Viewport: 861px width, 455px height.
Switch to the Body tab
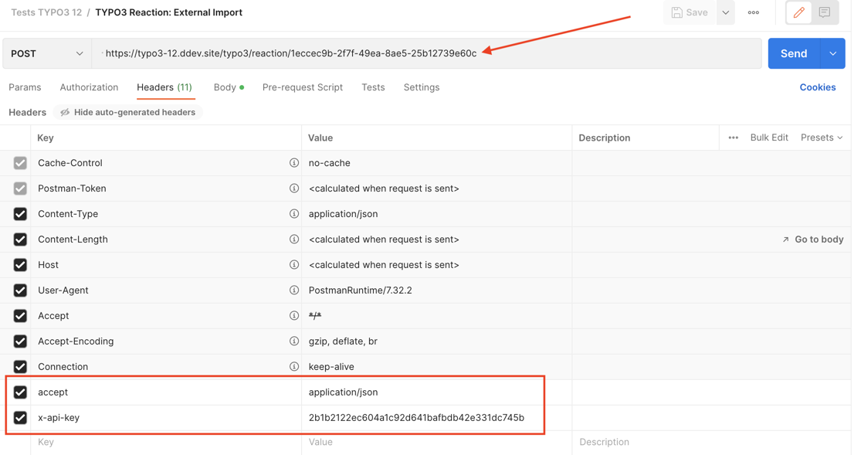[x=225, y=87]
